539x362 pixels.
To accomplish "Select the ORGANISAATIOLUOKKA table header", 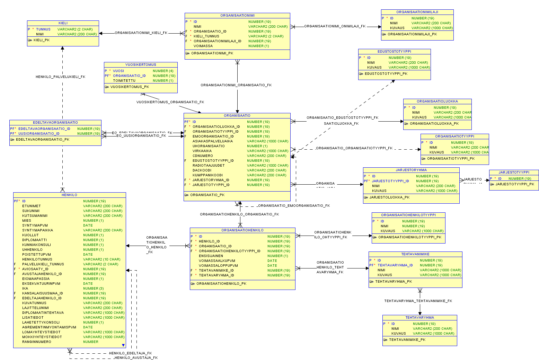I will click(437, 101).
